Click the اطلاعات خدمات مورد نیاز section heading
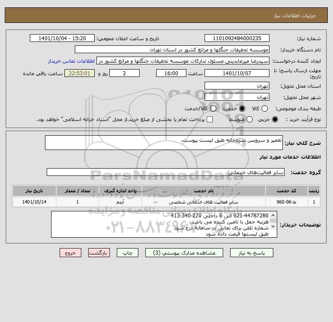333x322 pixels. point(290,157)
